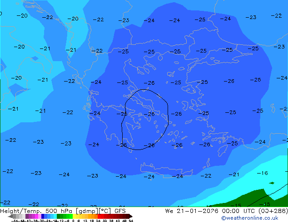Click the "We 21-01-2026" date text
288x222 pixels.
pyautogui.click(x=191, y=211)
